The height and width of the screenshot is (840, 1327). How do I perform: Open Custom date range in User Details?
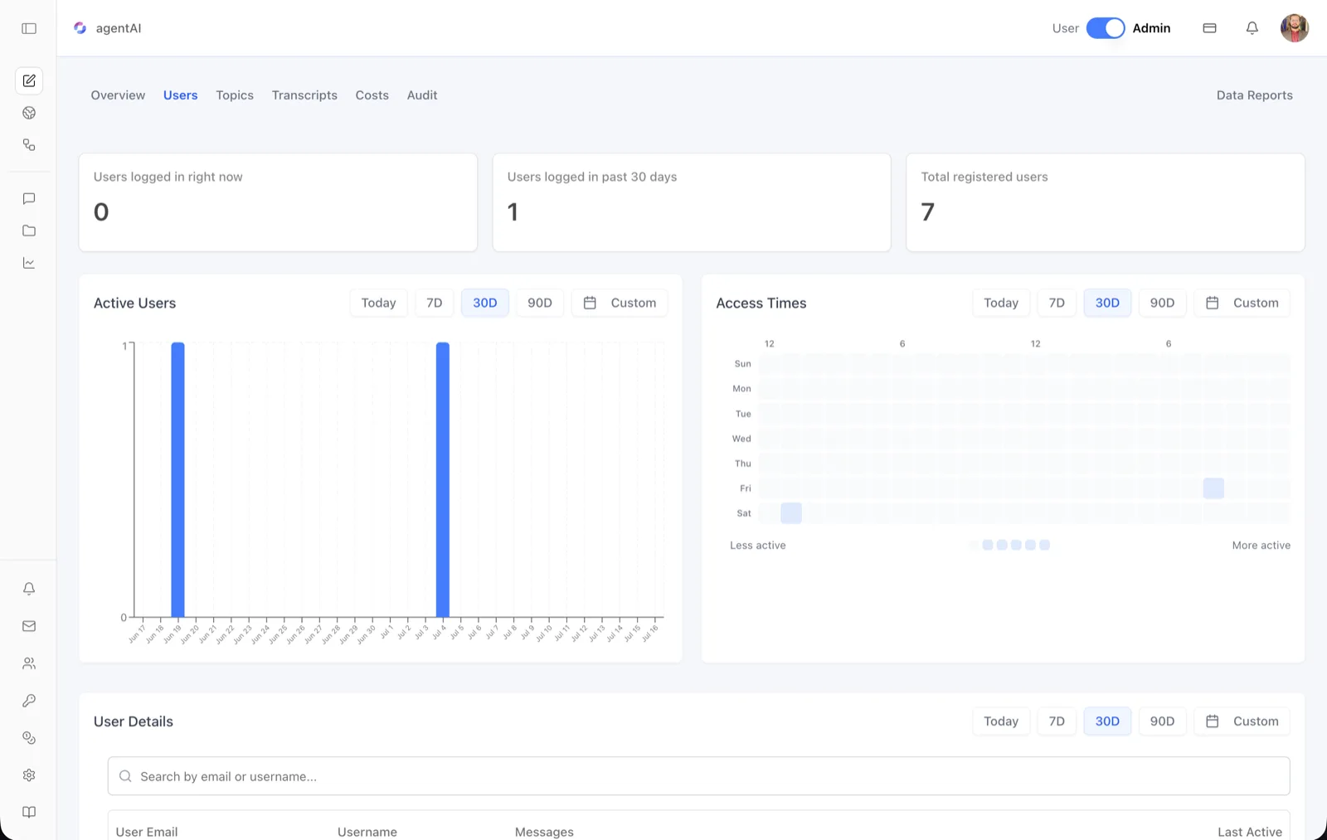pyautogui.click(x=1242, y=721)
